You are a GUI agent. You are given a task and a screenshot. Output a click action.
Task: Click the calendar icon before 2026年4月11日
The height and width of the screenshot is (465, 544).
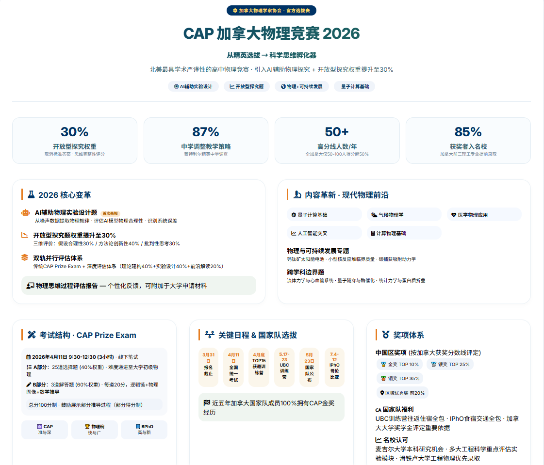pyautogui.click(x=29, y=357)
